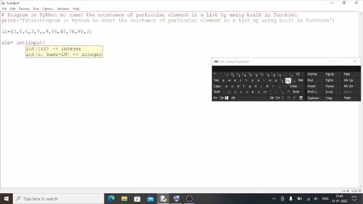This screenshot has height=204, width=363.
Task: Toggle right Ctrl key on keyboard
Action: 277,98
